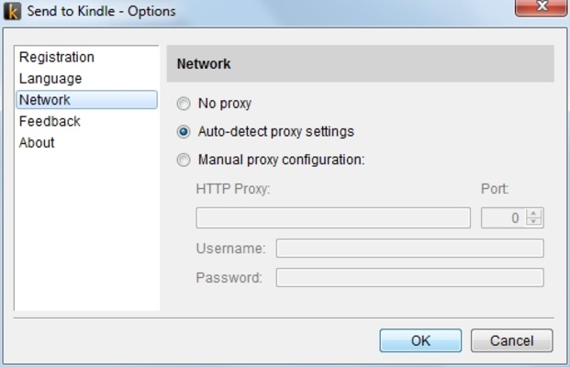Click the Username input field
570x367 pixels.
click(x=409, y=249)
